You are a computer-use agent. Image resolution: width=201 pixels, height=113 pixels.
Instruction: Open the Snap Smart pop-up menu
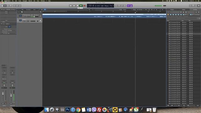point(127,10)
